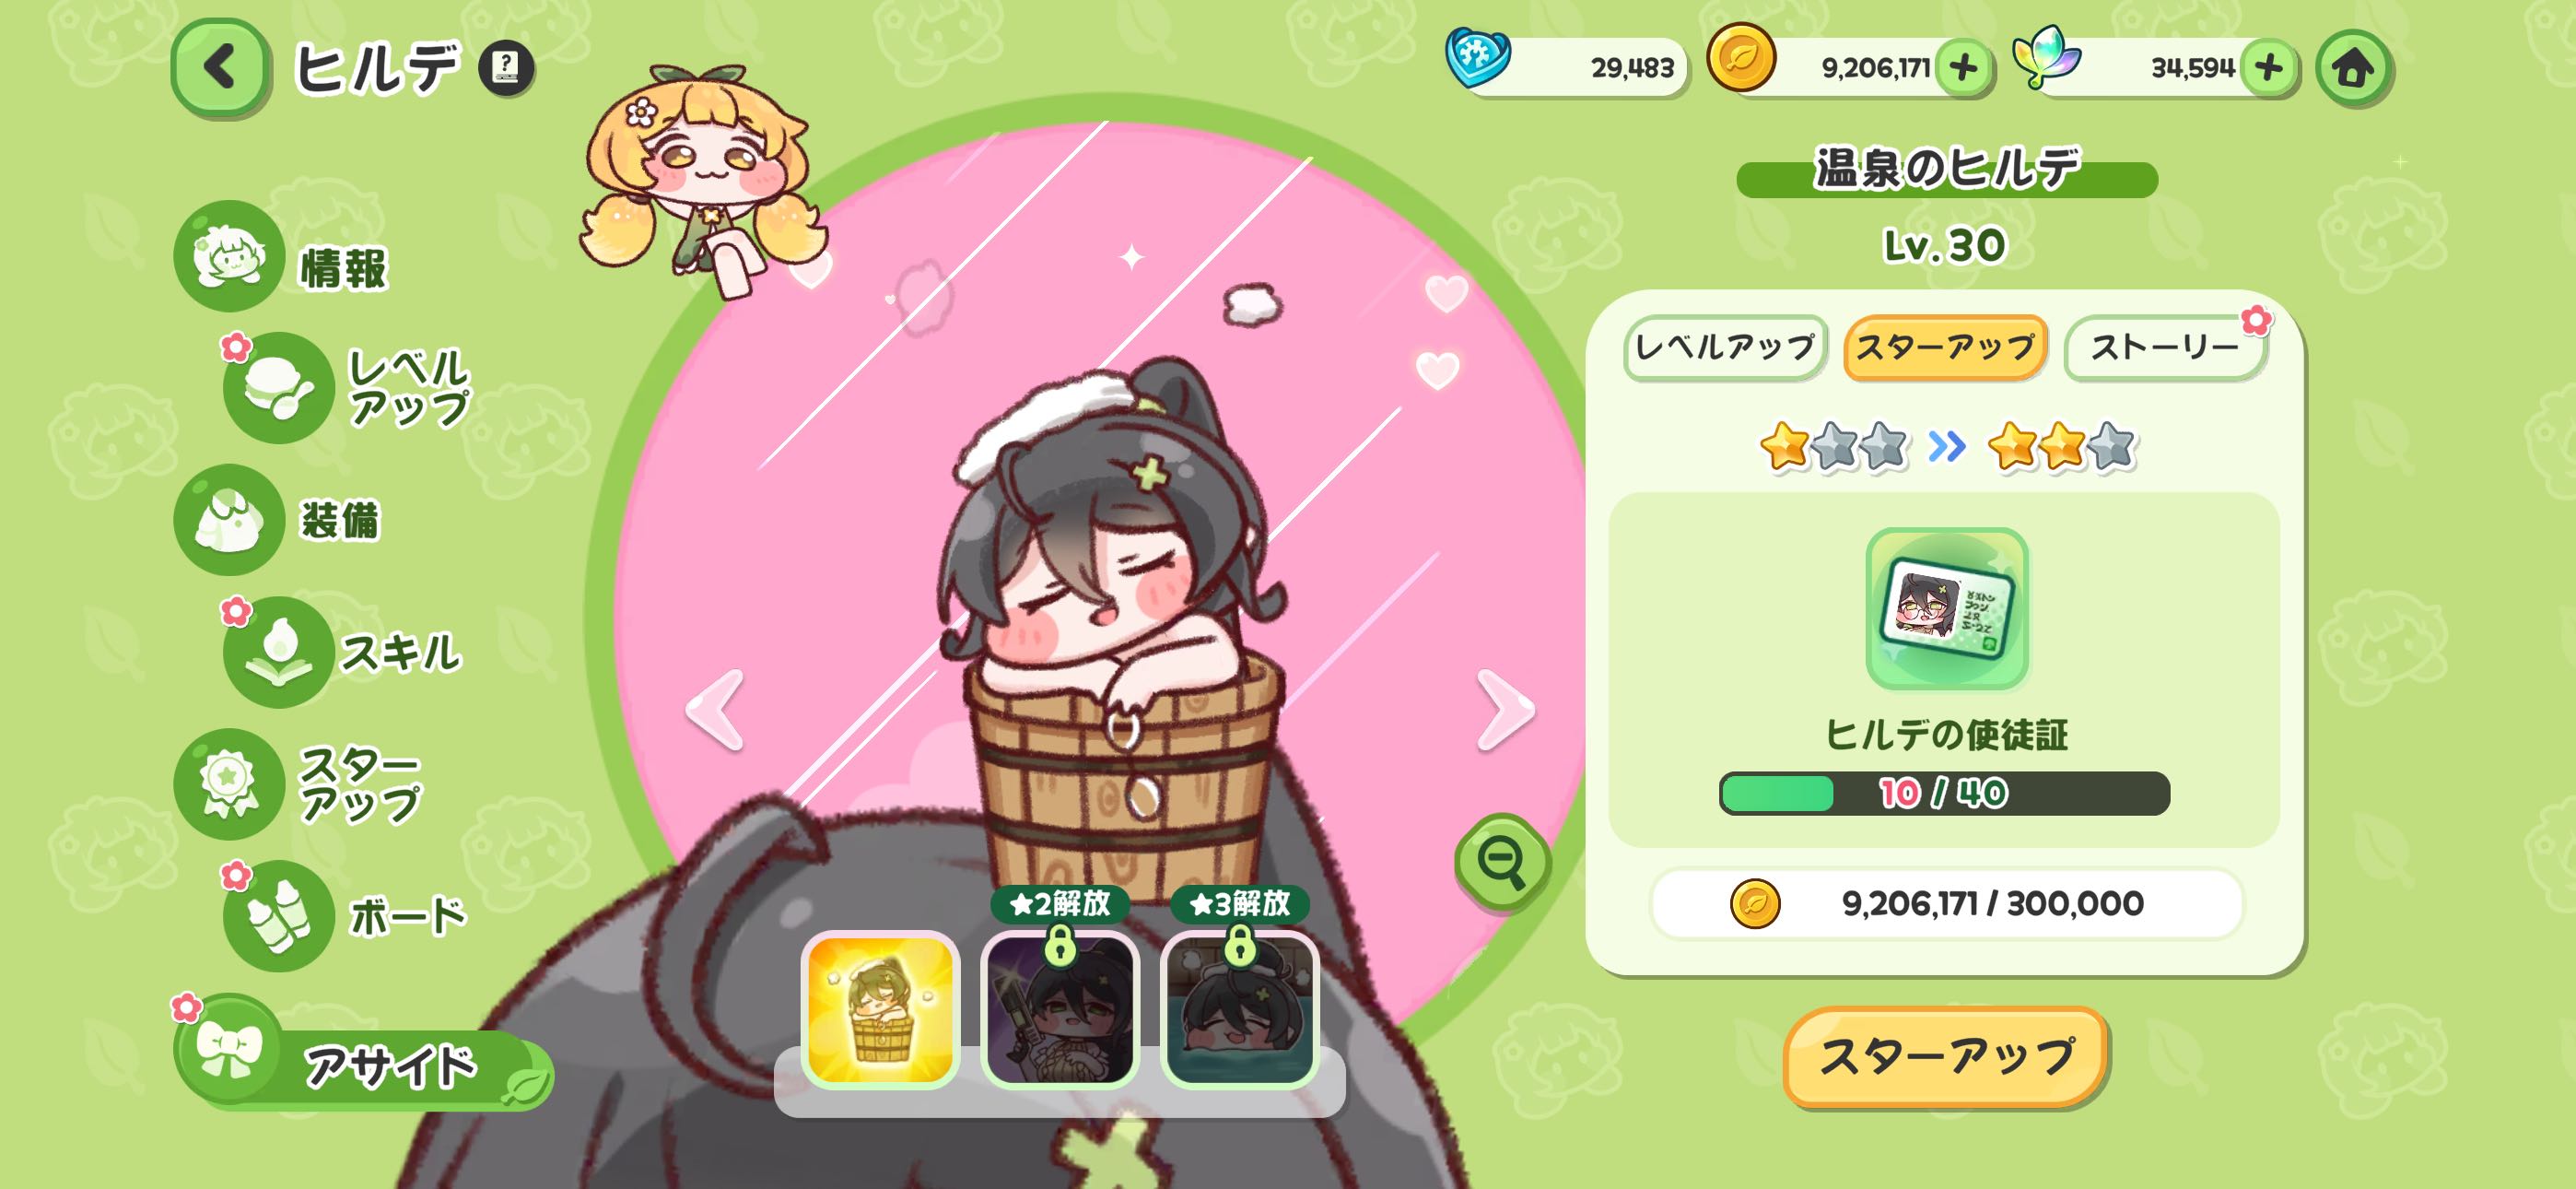Switch to the ストーリー tab
The width and height of the screenshot is (2576, 1189).
[x=2164, y=347]
